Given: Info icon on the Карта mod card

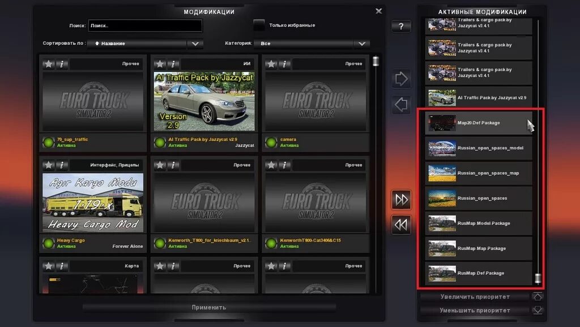Looking at the screenshot, I should tap(62, 266).
